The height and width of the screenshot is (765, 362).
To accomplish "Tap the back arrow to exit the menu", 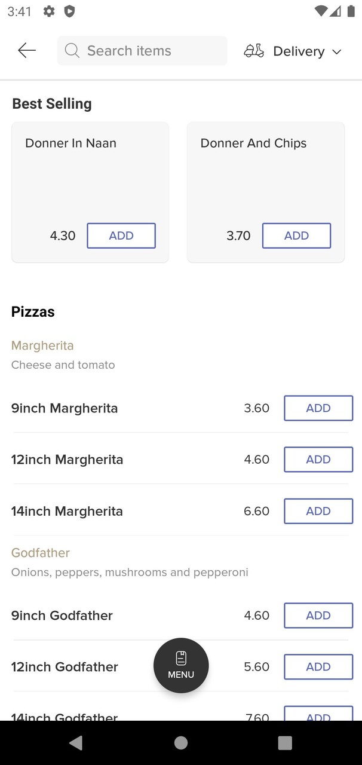I will tap(27, 50).
